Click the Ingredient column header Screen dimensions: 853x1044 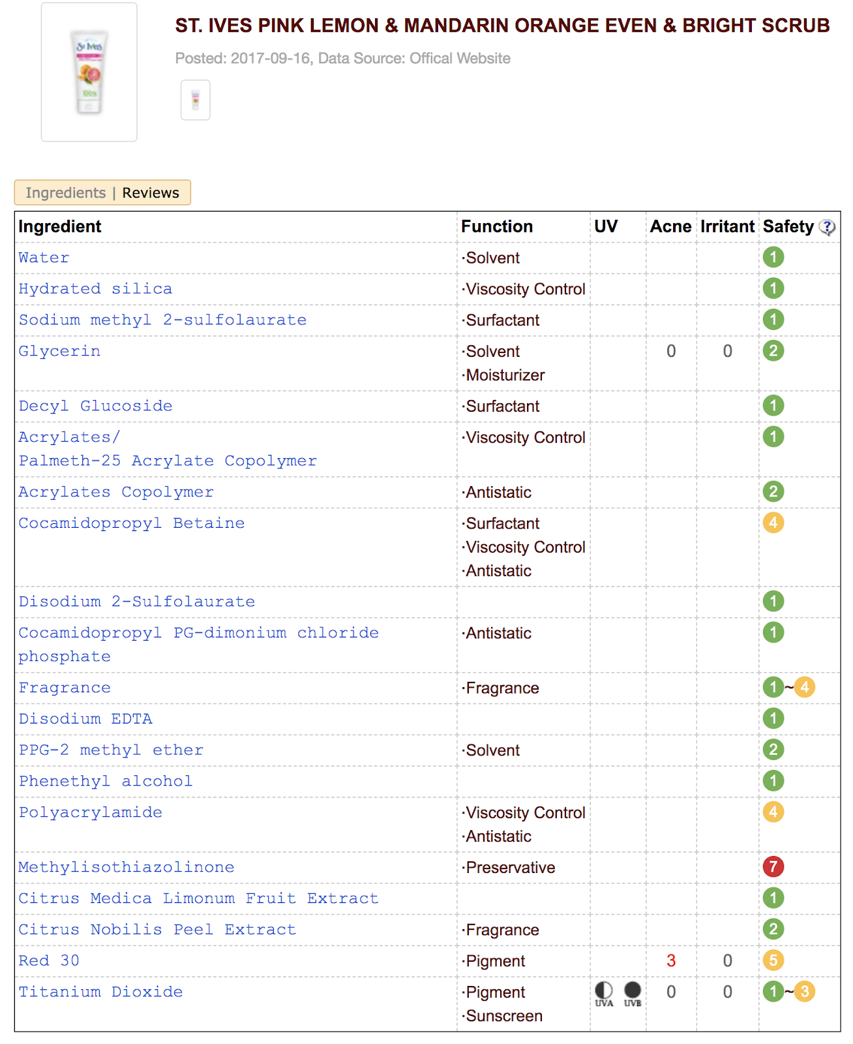[x=60, y=227]
